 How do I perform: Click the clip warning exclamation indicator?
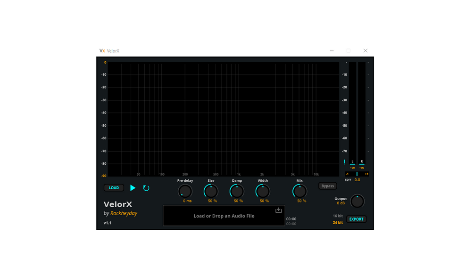345,162
